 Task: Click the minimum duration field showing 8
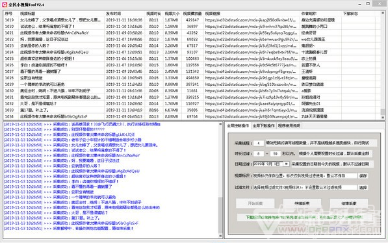point(259,154)
